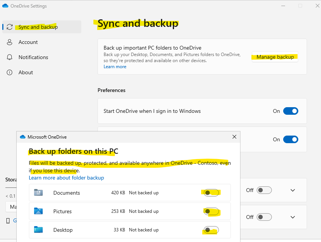
Task: Open Learn more about folder backup link
Action: click(66, 178)
